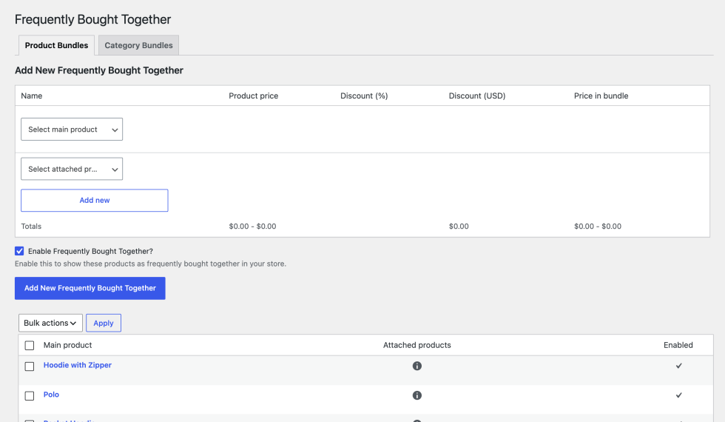Click the Name column header
Viewport: 725px width, 422px height.
tap(31, 96)
